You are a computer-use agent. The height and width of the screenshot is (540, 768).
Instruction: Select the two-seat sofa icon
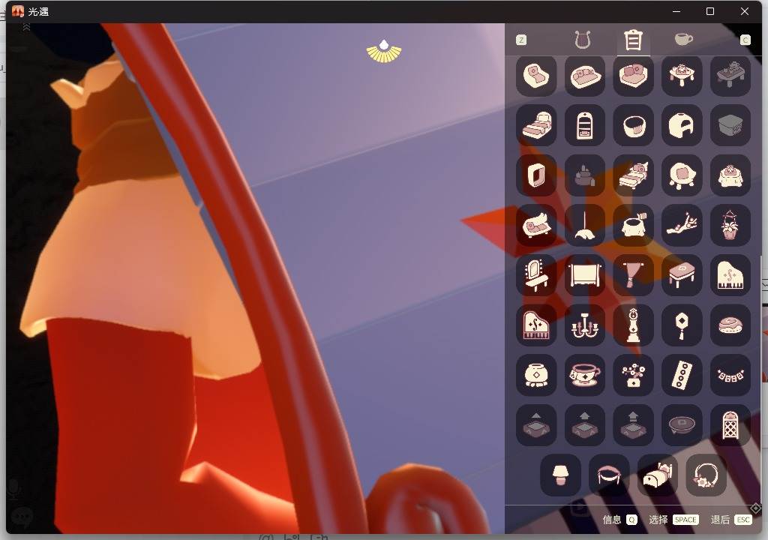tap(585, 76)
